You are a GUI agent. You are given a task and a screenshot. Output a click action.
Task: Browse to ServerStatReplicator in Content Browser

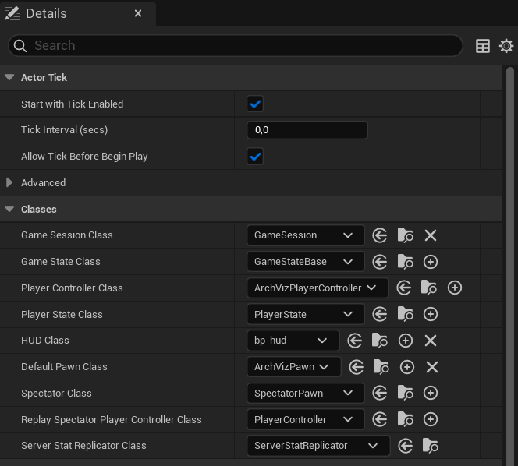pos(430,446)
